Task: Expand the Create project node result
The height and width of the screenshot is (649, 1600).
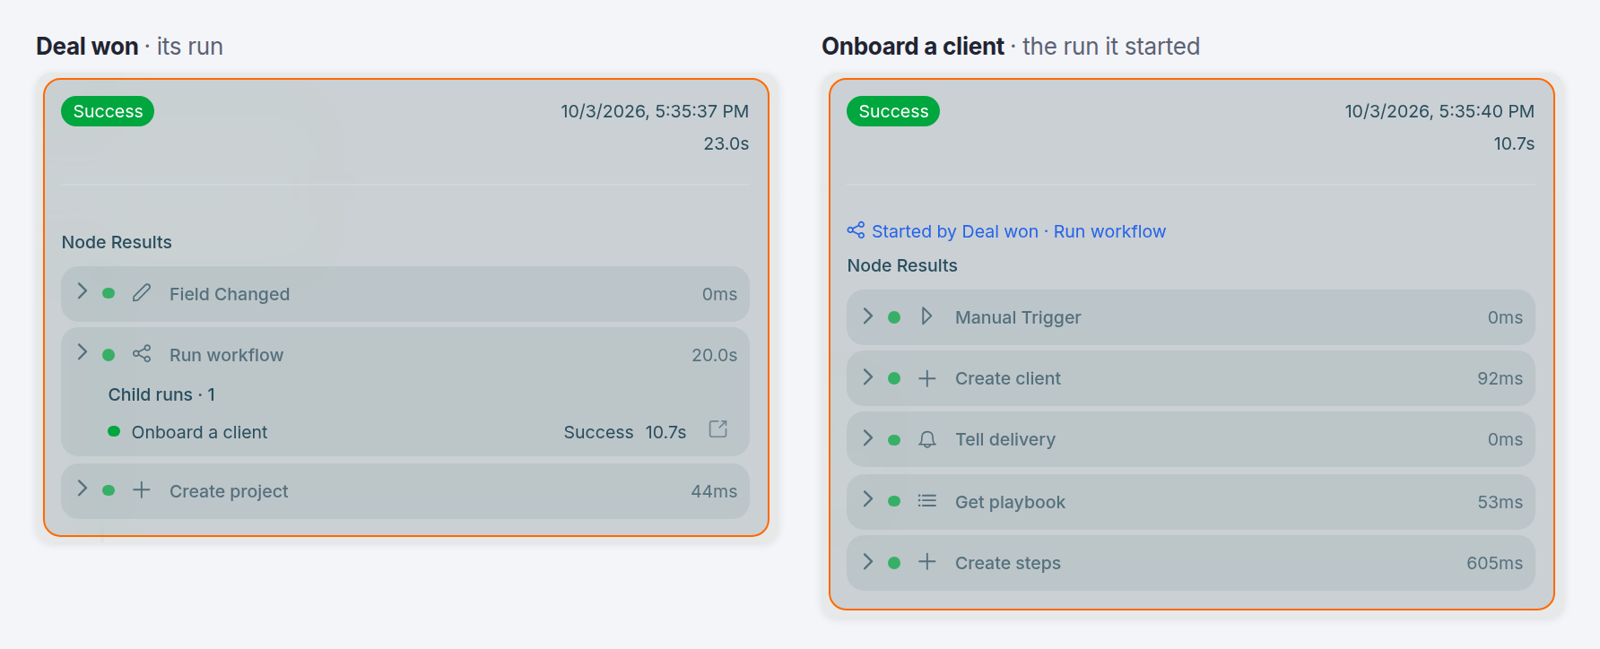Action: point(83,489)
